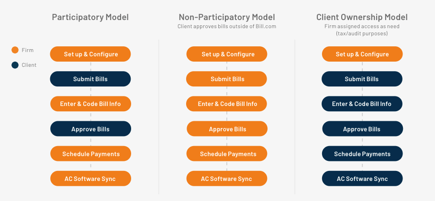Screen dimensions: 435x201
Task: Select Set up & Configure in Participatory Model
Action: coord(90,54)
